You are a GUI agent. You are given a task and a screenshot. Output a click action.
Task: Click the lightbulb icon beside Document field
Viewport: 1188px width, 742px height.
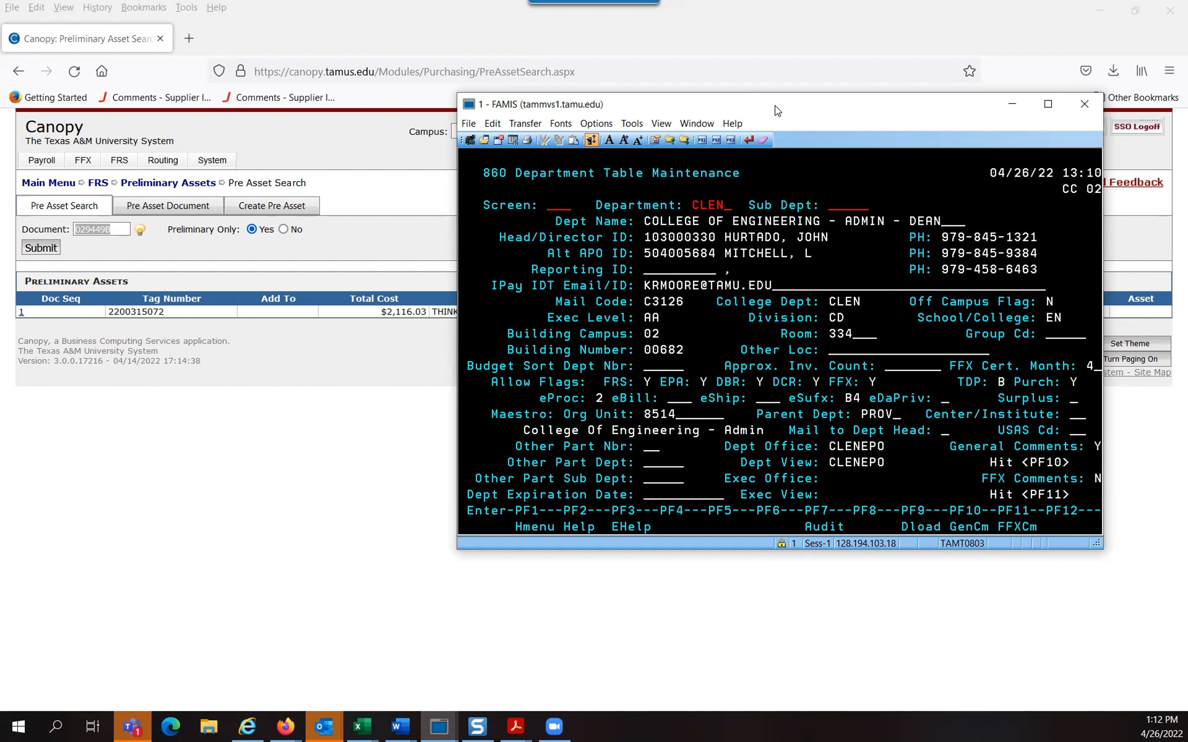click(140, 230)
